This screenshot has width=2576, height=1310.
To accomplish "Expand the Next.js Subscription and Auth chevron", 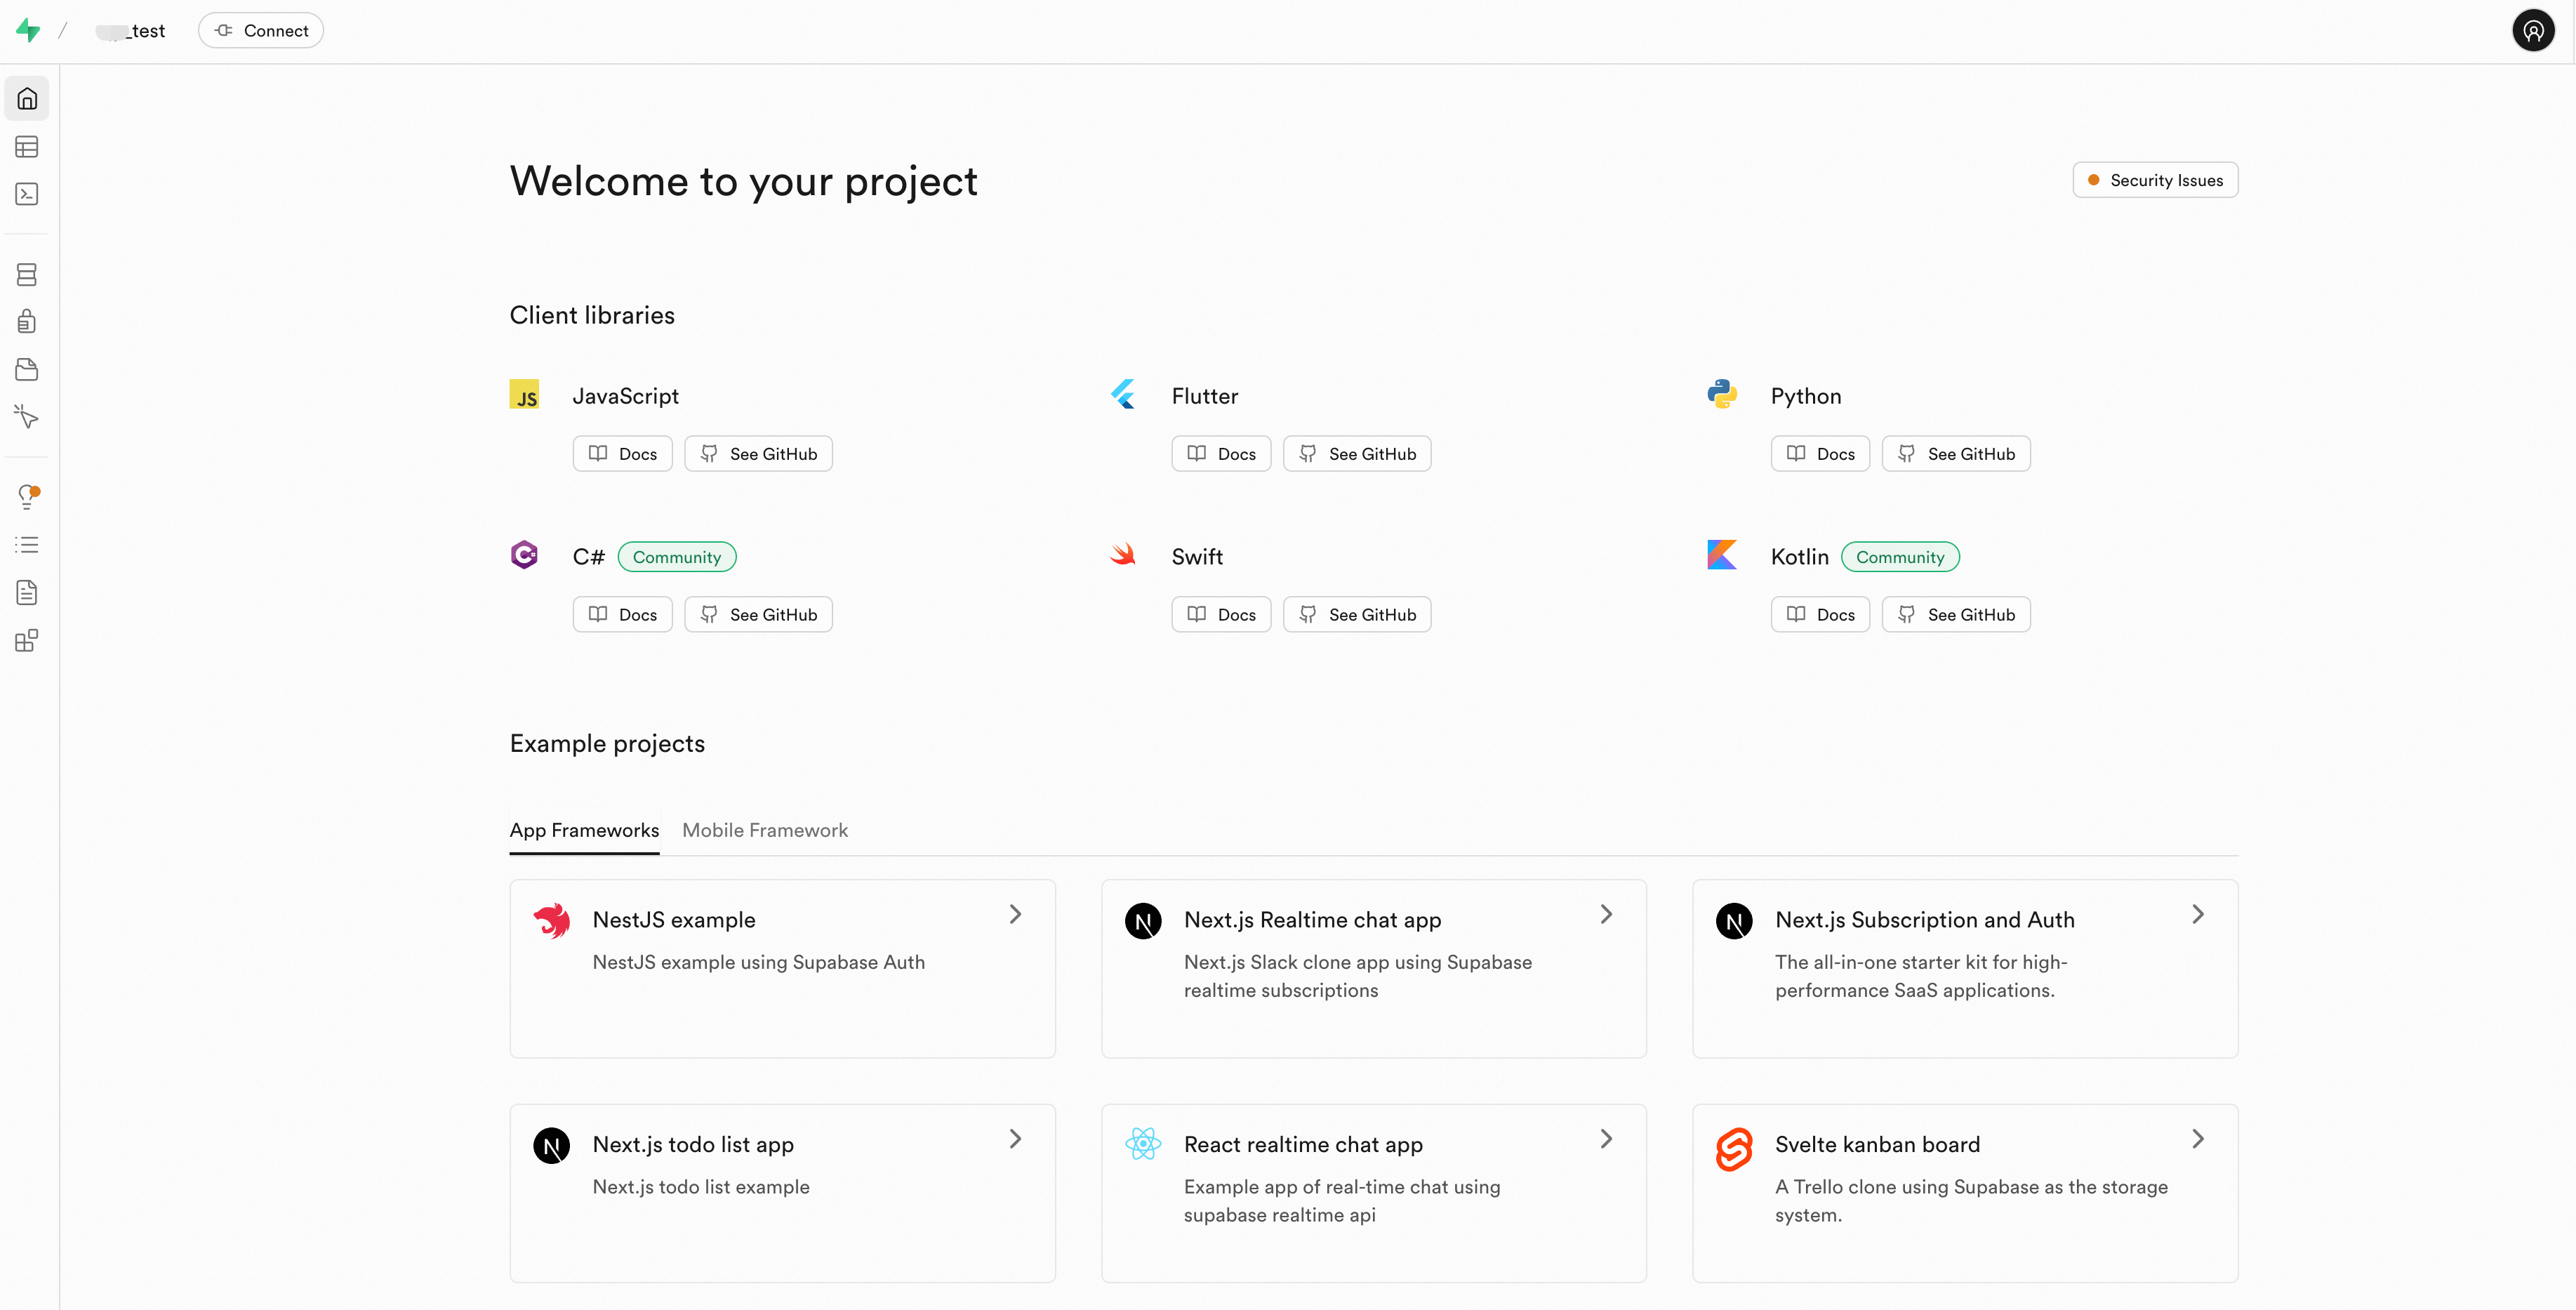I will point(2197,915).
